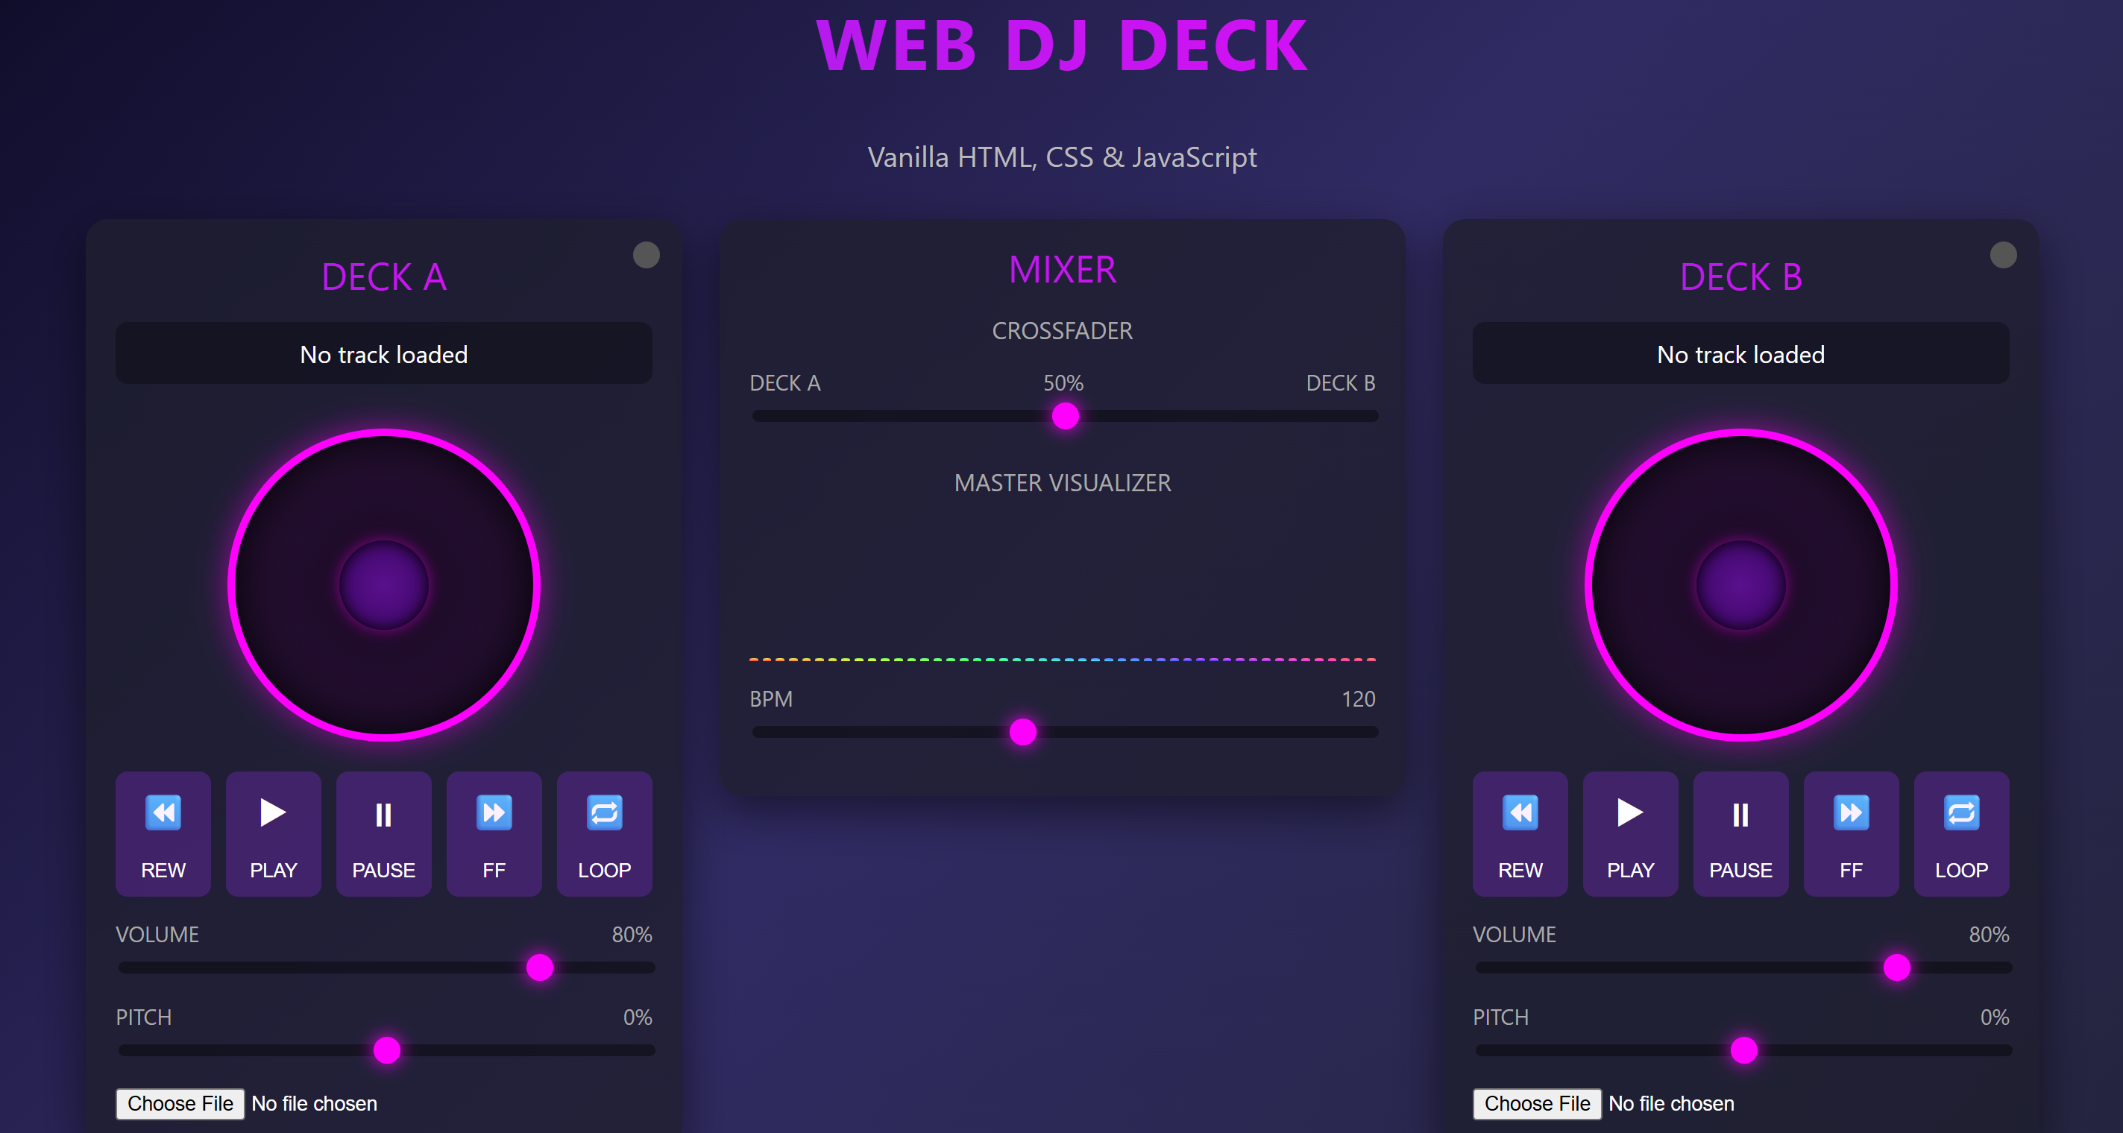This screenshot has width=2123, height=1133.
Task: Enable Loop on Deck B
Action: coord(1960,833)
